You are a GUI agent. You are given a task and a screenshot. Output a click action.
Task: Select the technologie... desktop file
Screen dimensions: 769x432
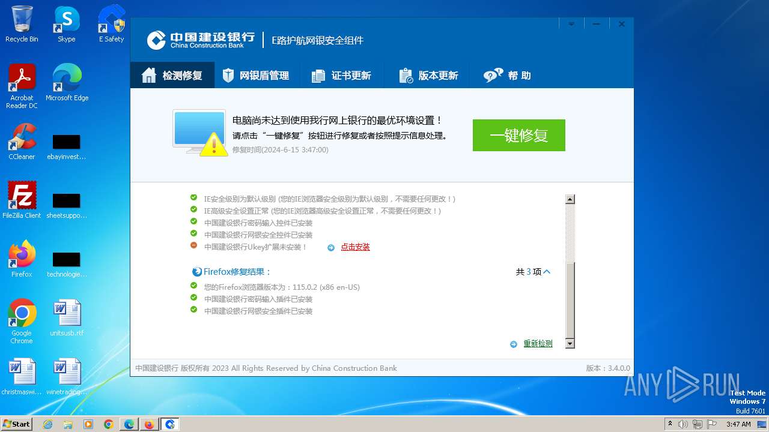point(67,266)
